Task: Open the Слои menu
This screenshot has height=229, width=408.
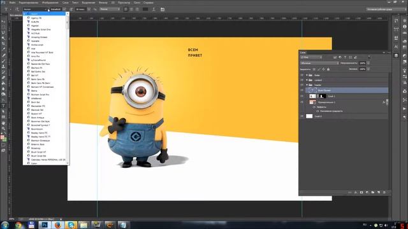Action: coord(65,3)
